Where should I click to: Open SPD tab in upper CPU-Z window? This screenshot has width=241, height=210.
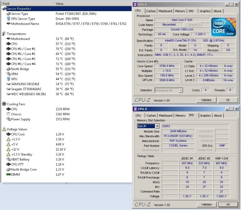[191, 11]
